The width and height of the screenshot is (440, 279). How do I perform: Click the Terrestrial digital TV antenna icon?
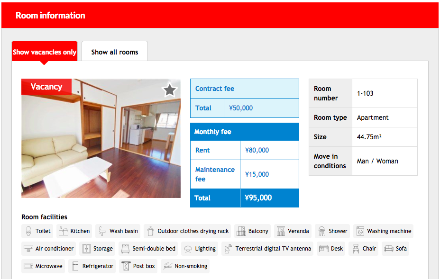click(x=228, y=249)
